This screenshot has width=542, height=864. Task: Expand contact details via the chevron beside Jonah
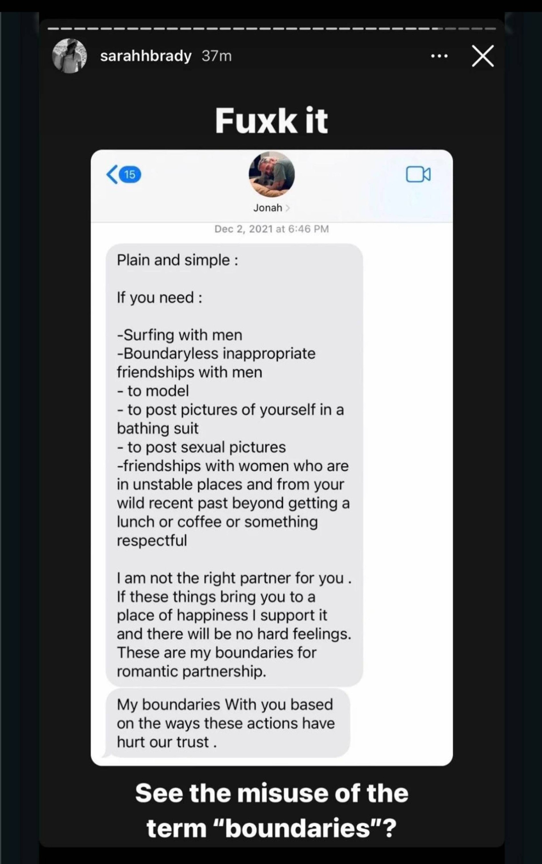288,208
